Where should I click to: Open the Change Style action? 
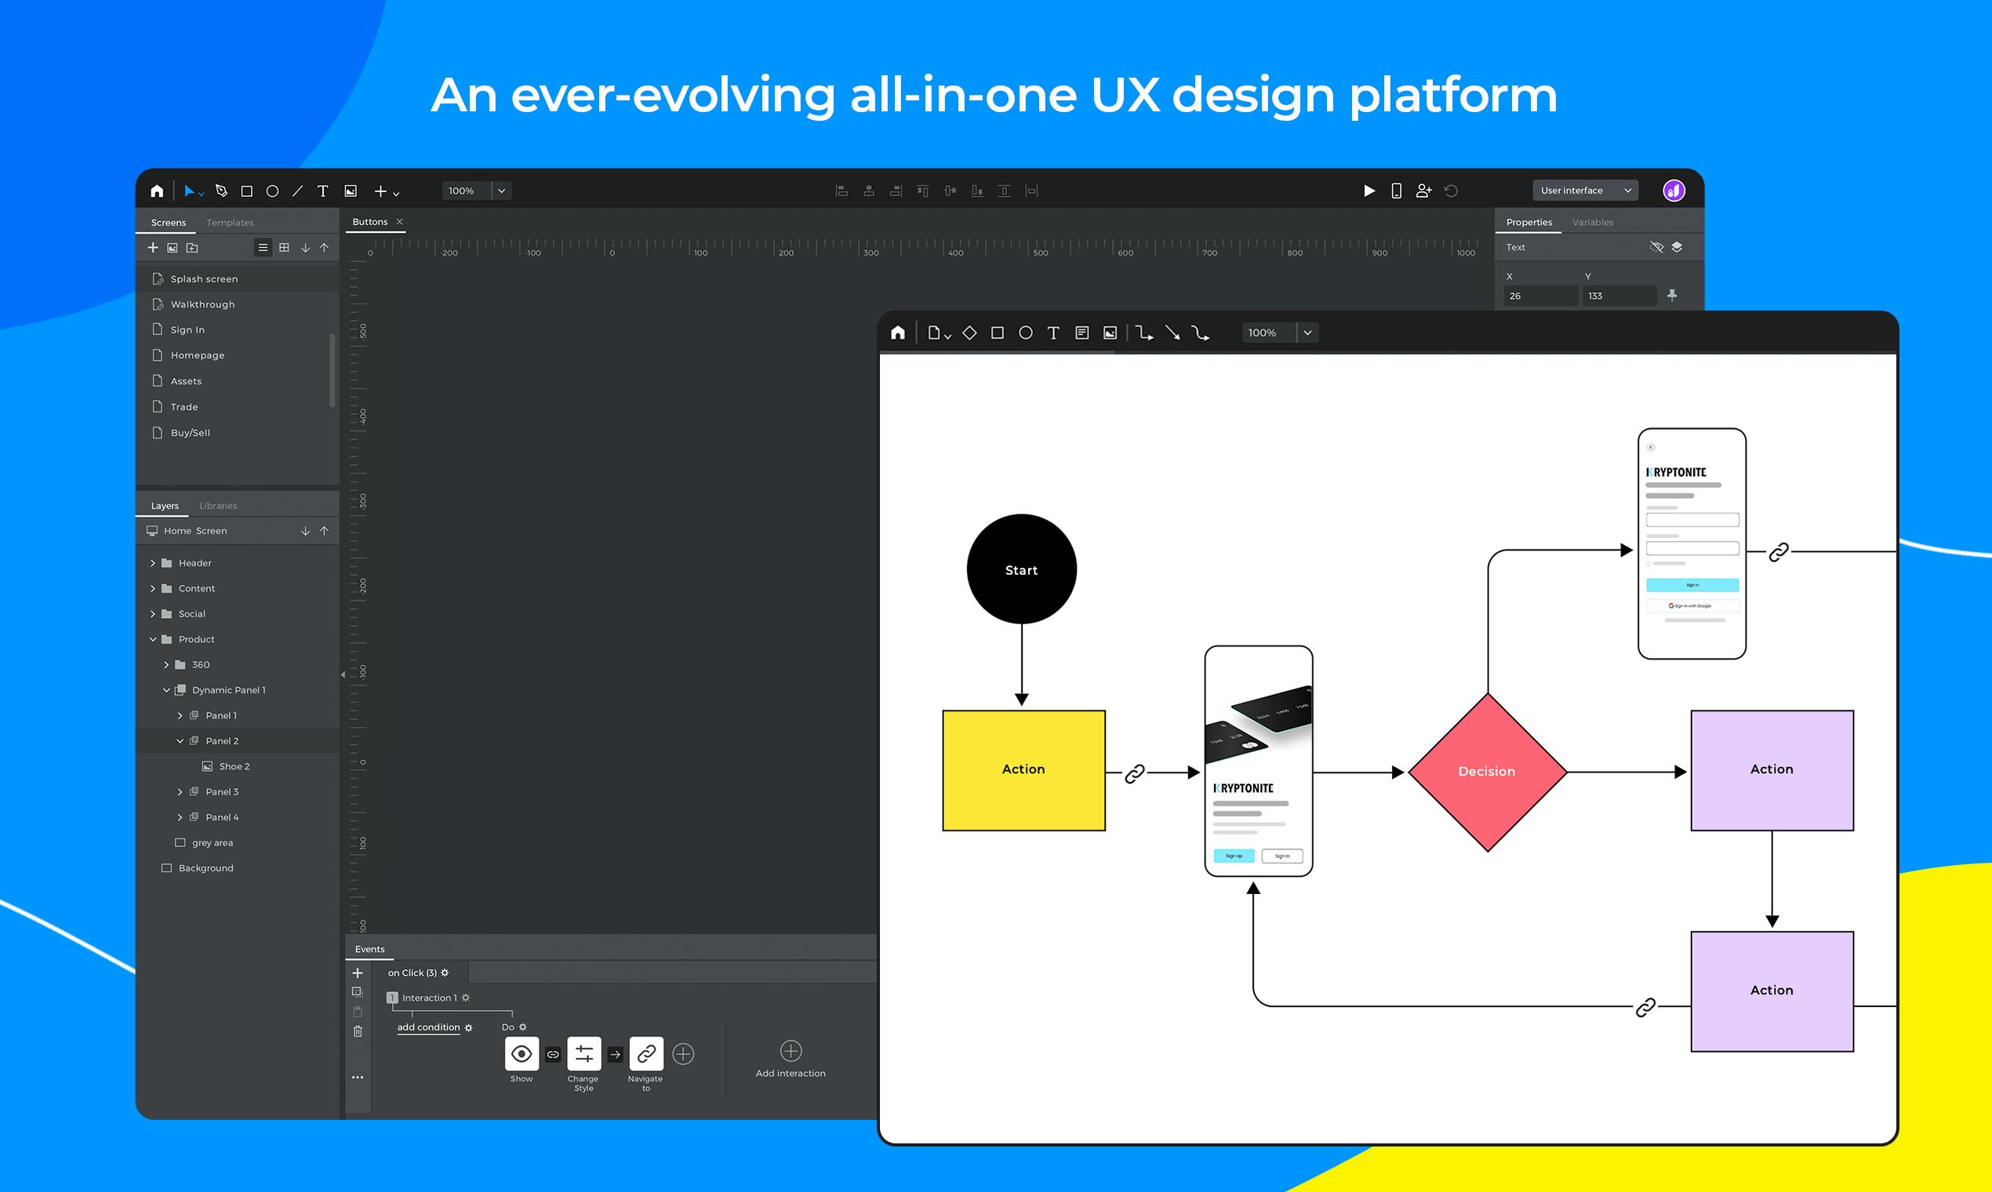pos(584,1053)
